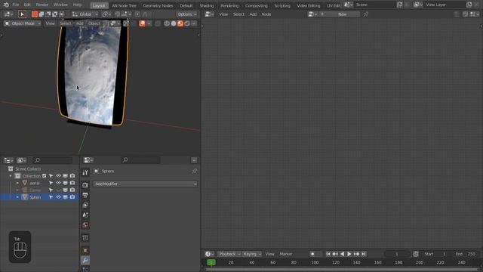
Task: Open the Object properties tab
Action: tap(85, 250)
